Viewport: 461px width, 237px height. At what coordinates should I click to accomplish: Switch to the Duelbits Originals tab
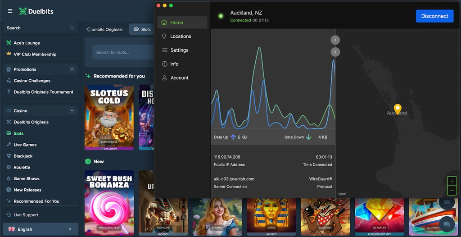(106, 29)
